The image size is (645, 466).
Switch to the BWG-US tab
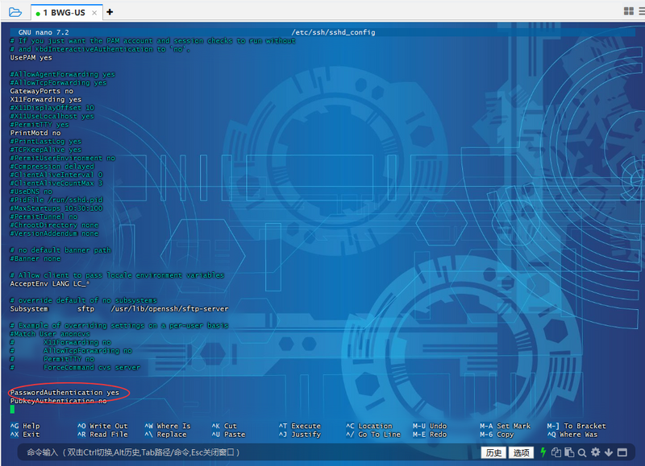tap(64, 12)
